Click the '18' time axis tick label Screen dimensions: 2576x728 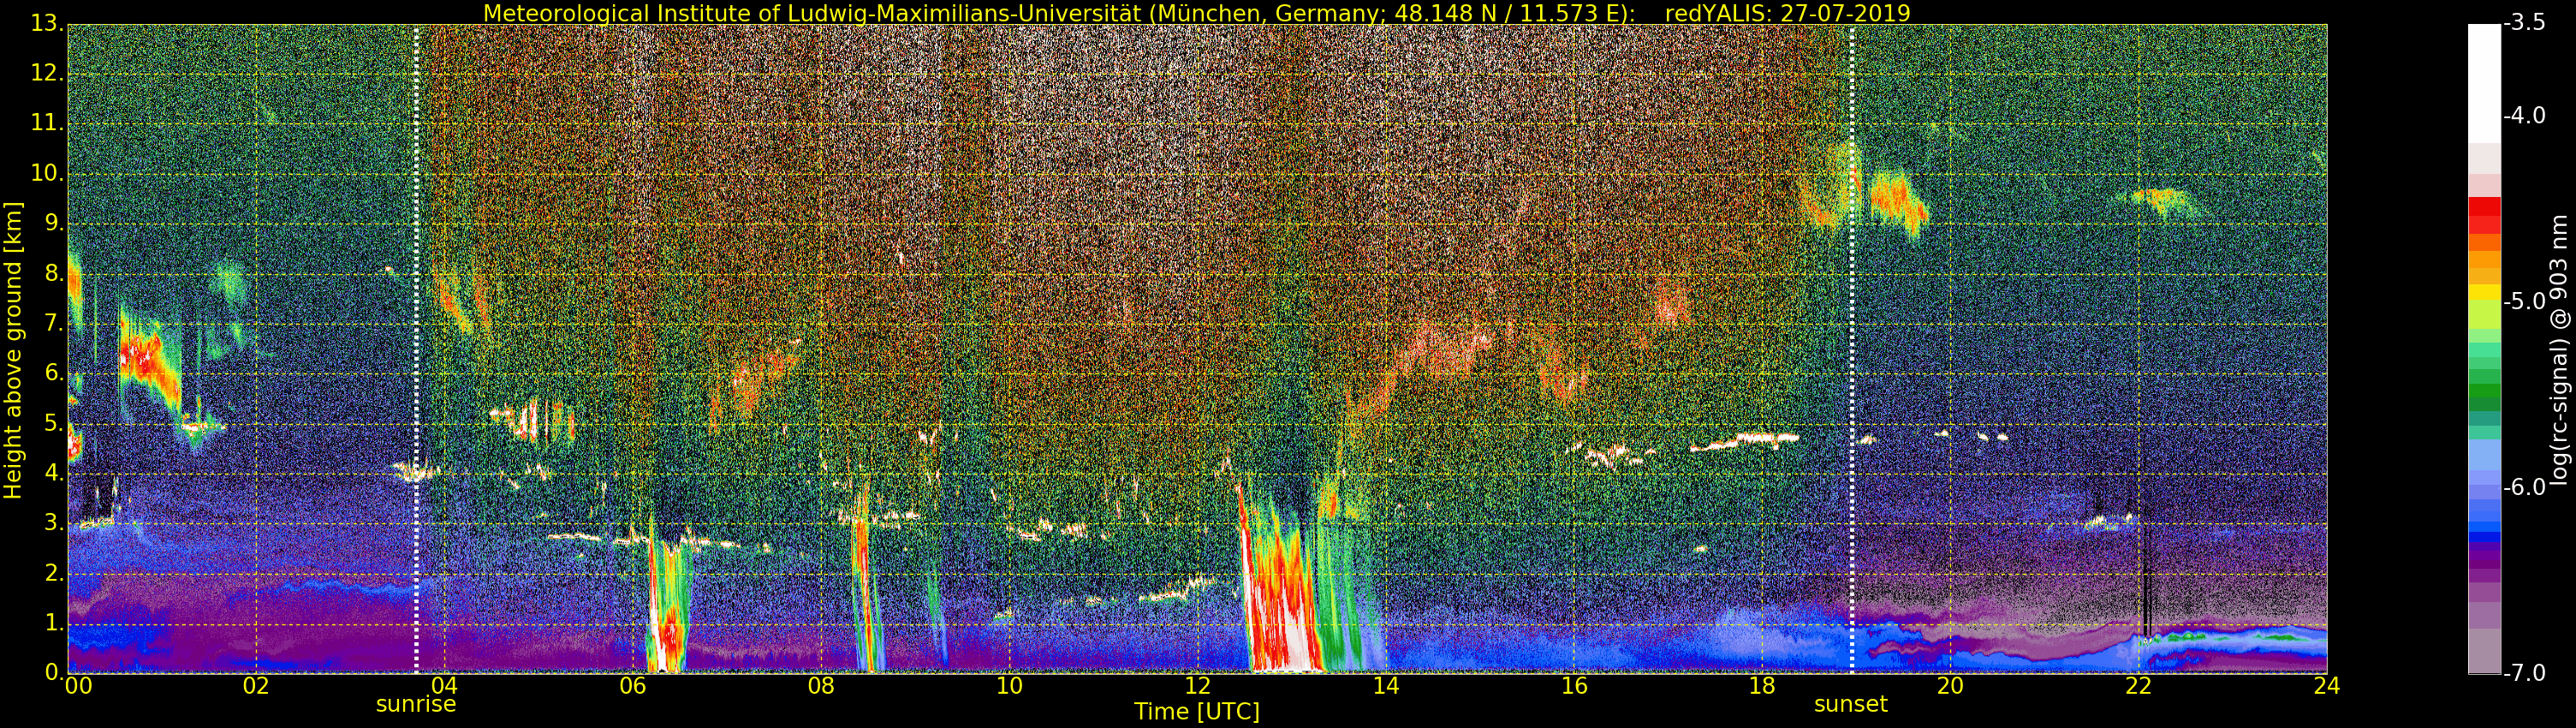pyautogui.click(x=1763, y=686)
